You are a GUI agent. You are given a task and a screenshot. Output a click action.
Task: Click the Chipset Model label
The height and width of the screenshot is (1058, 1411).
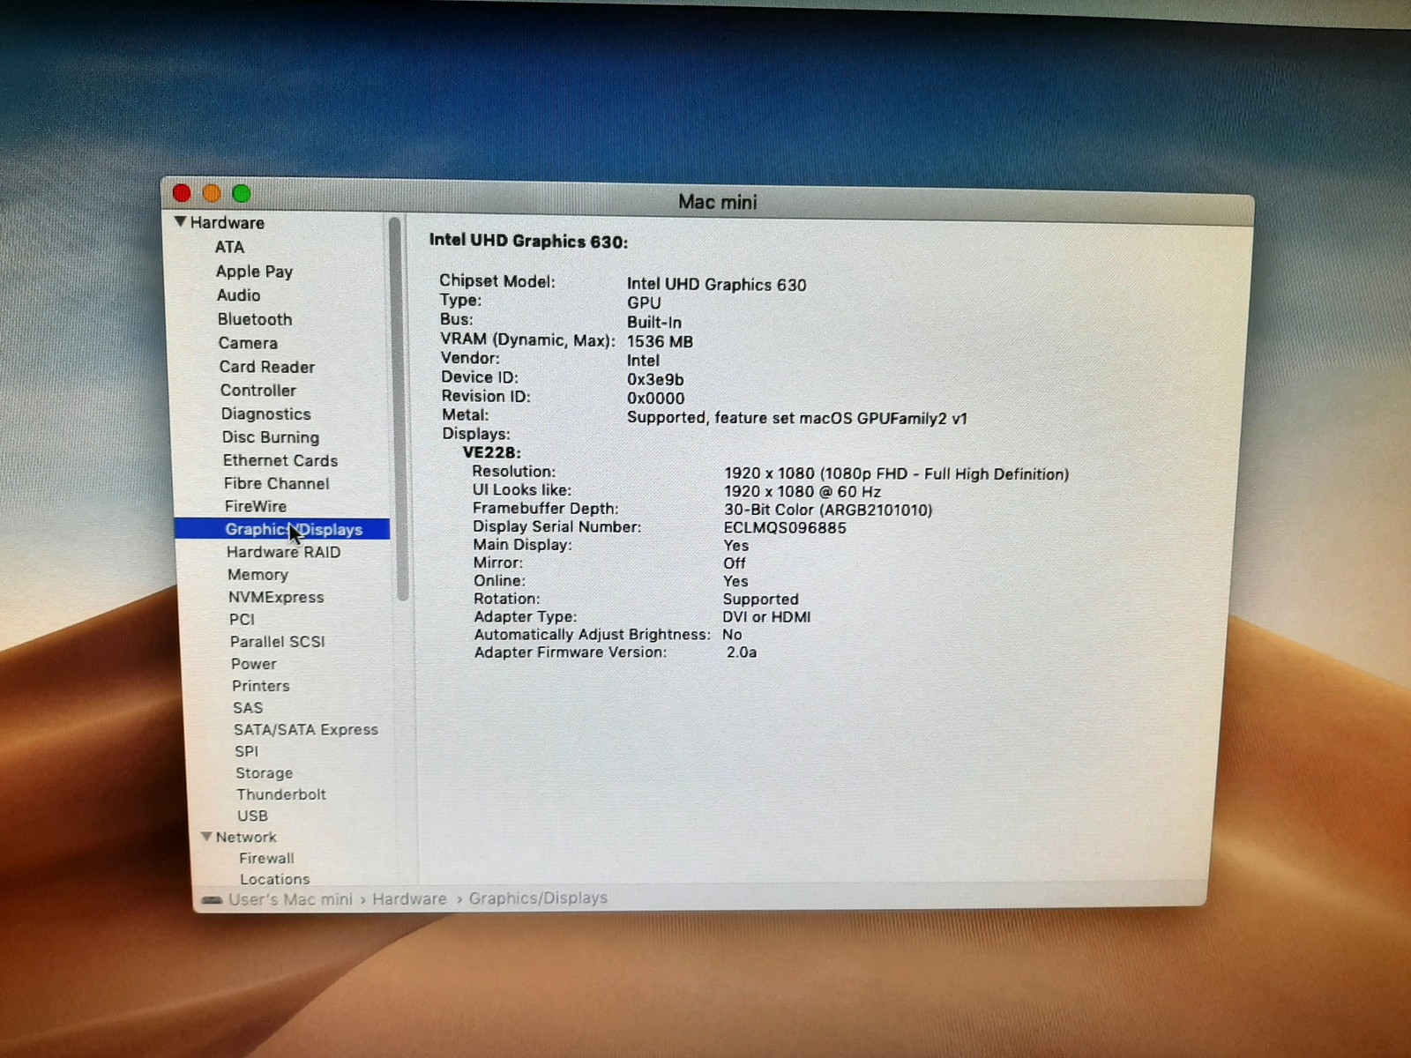(497, 281)
